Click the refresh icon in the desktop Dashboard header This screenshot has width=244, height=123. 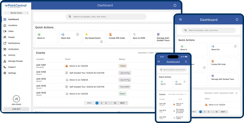pos(175,5)
